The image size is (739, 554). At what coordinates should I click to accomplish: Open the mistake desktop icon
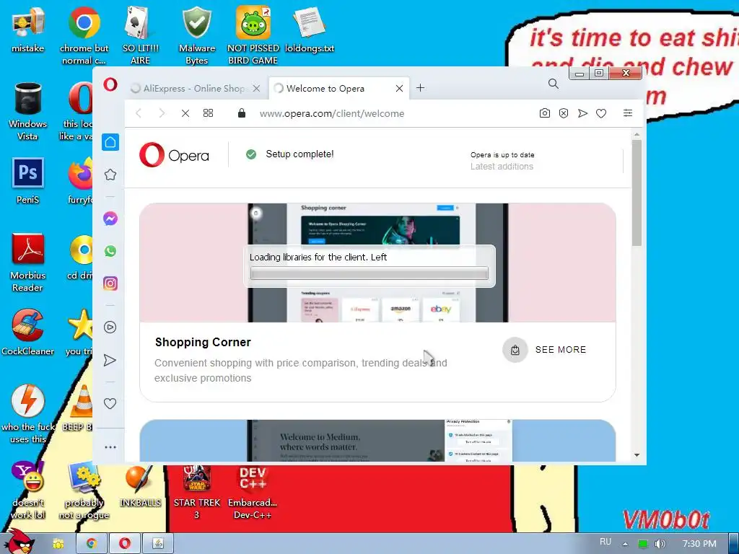click(x=28, y=30)
